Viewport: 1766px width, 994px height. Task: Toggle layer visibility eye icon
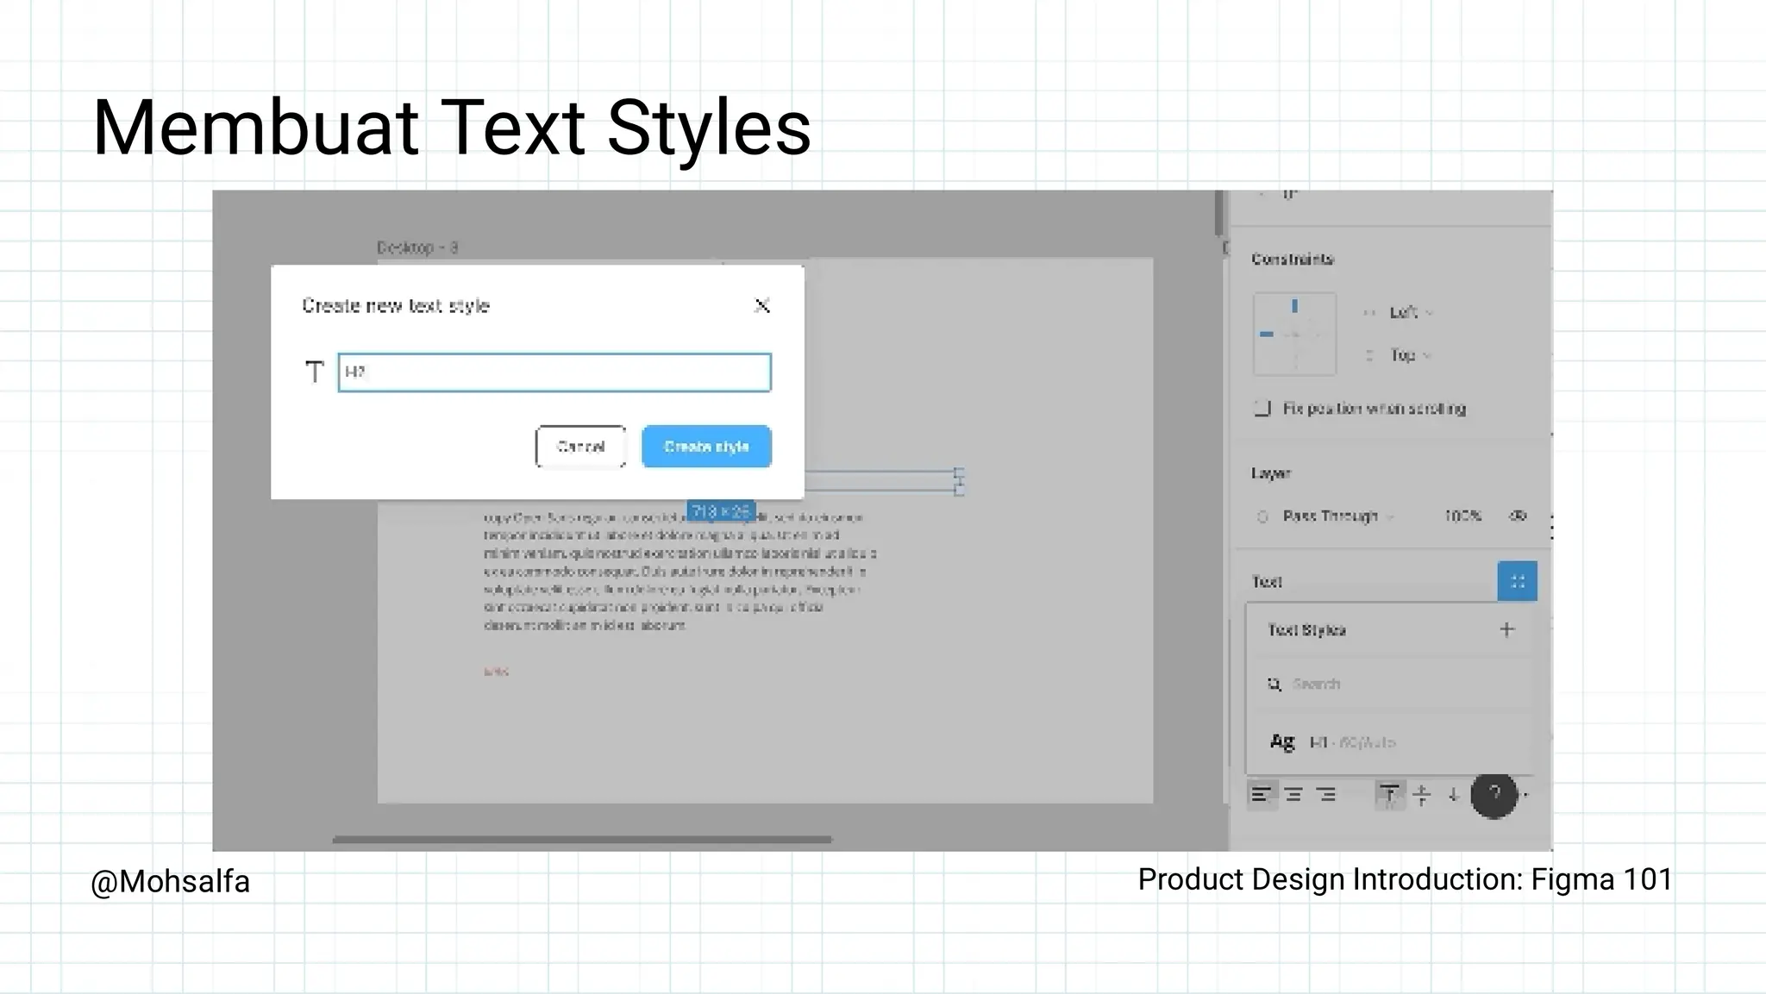click(1518, 516)
